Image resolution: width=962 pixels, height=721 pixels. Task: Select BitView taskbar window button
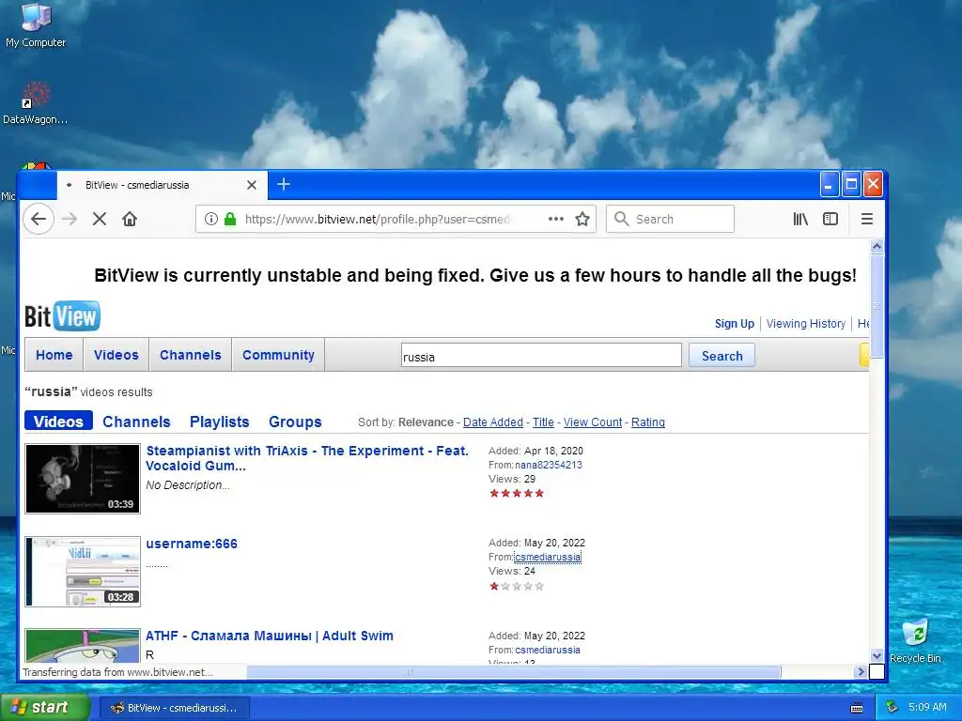[174, 708]
